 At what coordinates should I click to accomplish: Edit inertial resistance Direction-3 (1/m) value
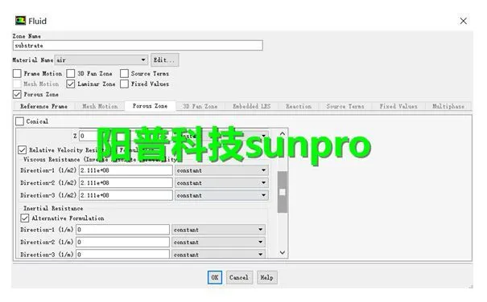pyautogui.click(x=122, y=254)
